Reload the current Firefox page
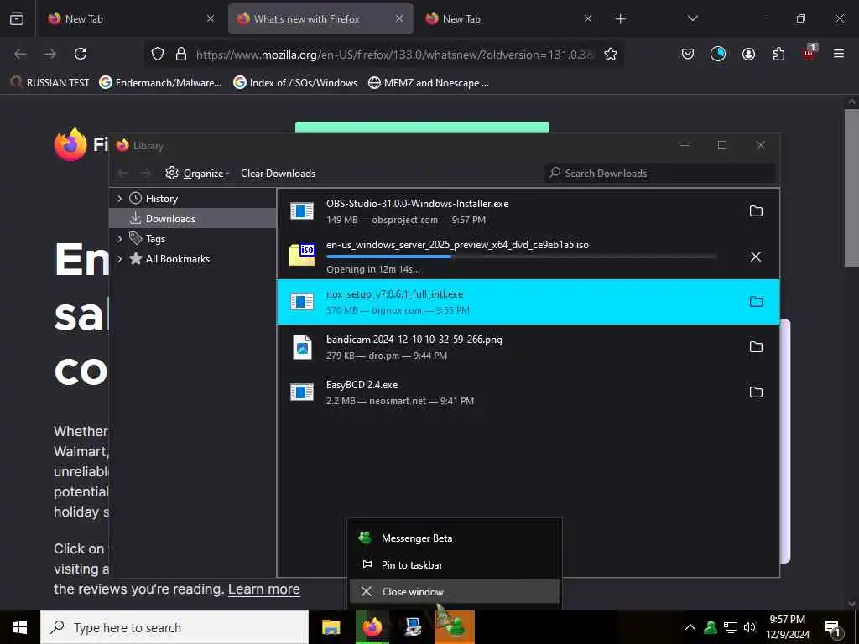 [81, 54]
